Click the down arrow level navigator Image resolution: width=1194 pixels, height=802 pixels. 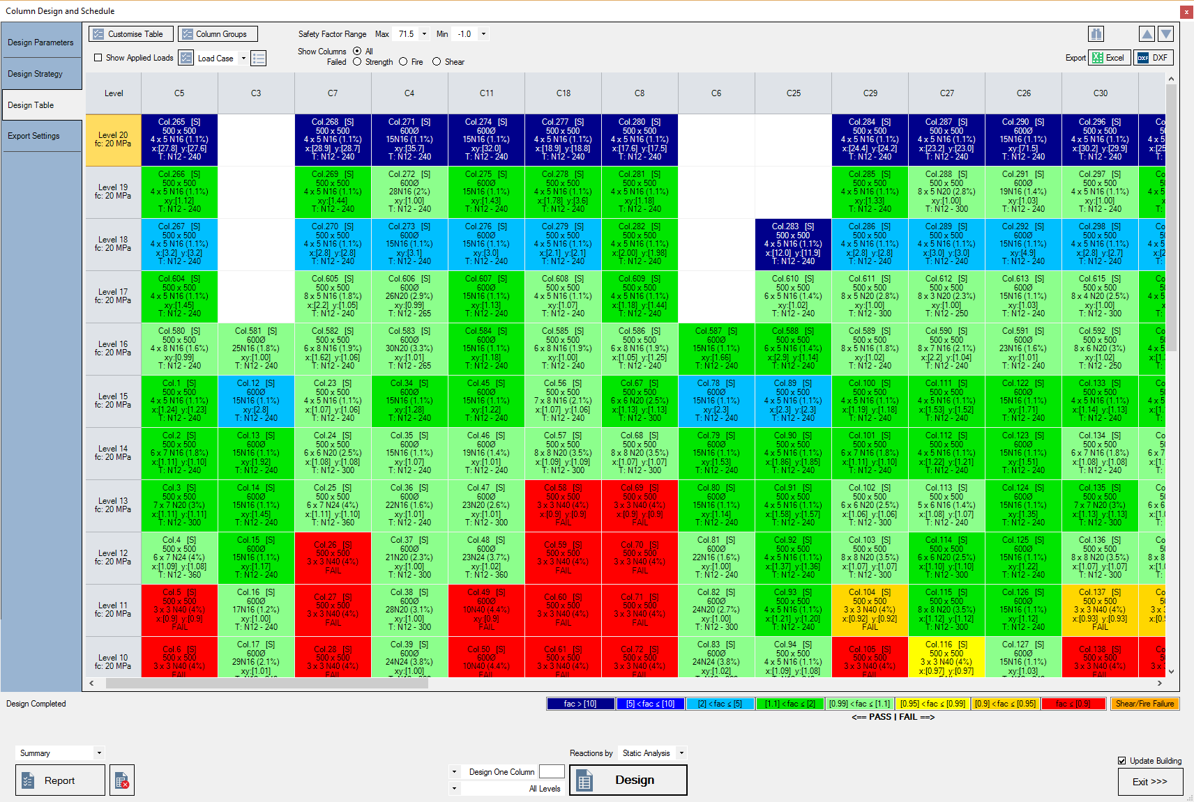tap(1164, 33)
